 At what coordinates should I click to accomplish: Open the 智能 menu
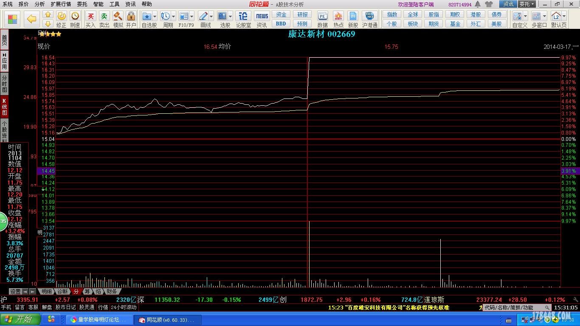point(98,4)
